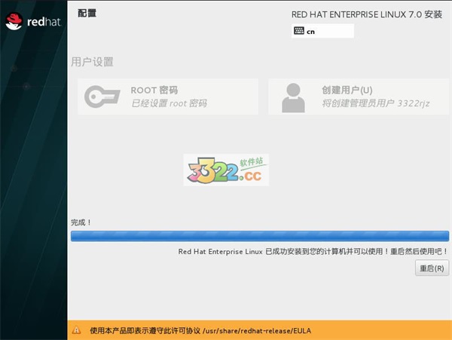
Task: Click the keyboard layout icon
Action: pyautogui.click(x=298, y=31)
